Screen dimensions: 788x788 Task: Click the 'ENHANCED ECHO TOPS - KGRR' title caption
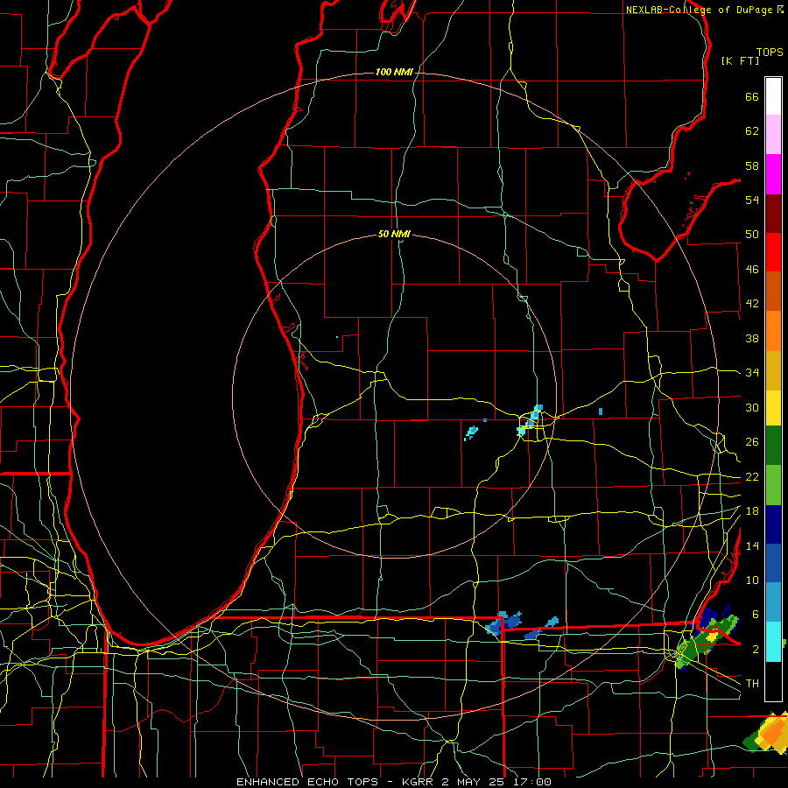[334, 782]
